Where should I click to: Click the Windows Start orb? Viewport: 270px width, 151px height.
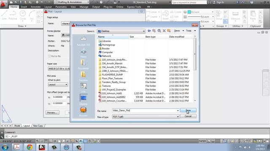coord(5,147)
